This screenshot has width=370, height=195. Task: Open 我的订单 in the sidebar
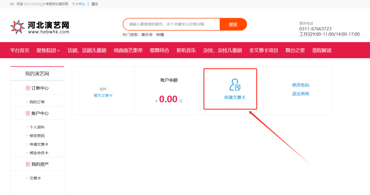tap(37, 102)
